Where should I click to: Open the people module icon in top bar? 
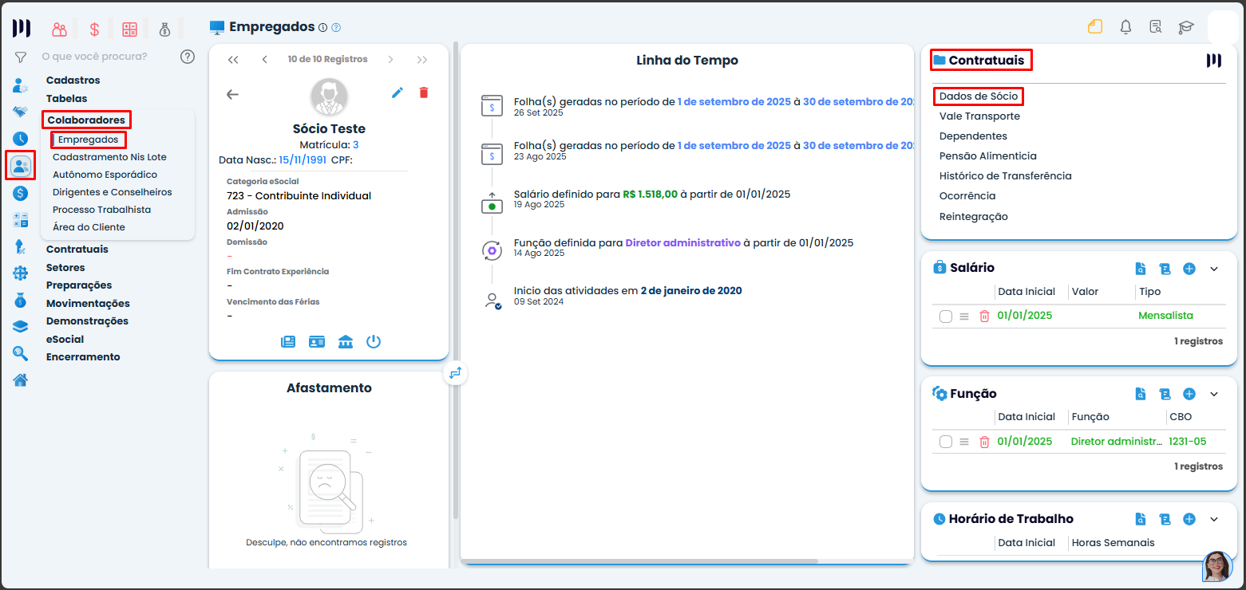(x=60, y=29)
